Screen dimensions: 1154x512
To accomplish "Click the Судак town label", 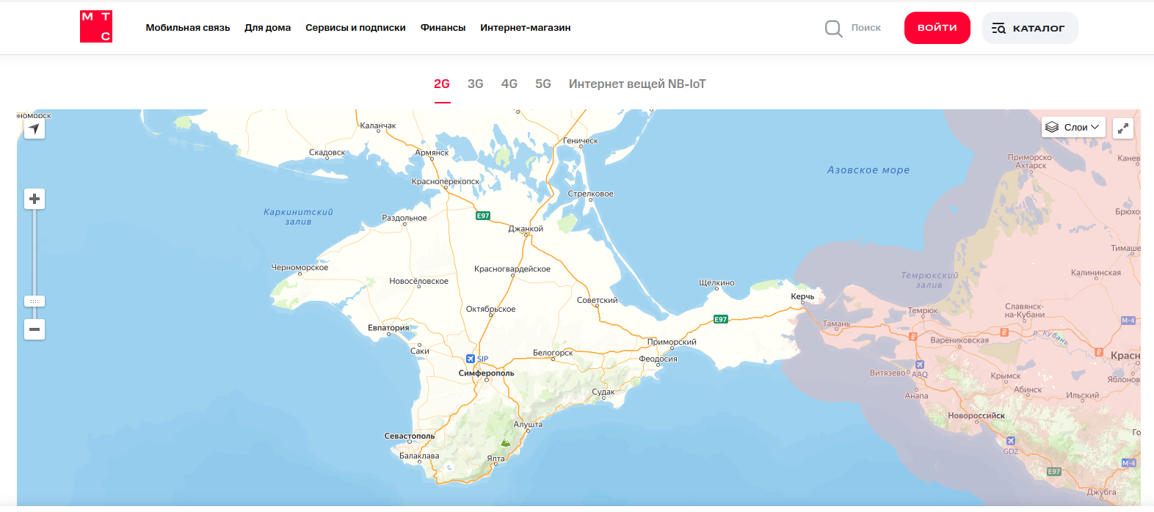I will tap(603, 392).
